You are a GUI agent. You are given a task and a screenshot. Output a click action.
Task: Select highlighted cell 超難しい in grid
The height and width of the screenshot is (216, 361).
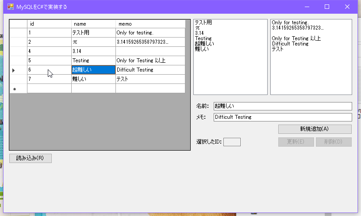pyautogui.click(x=93, y=70)
